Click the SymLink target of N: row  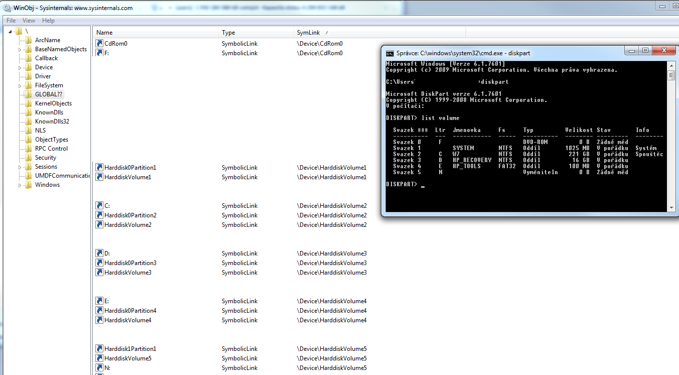(332, 368)
